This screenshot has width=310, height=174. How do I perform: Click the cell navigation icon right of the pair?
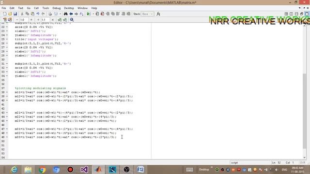(64, 19)
